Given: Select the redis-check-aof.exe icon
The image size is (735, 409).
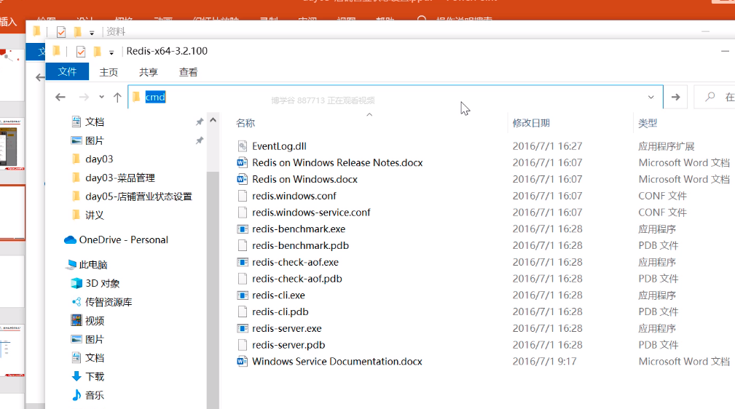Looking at the screenshot, I should (x=242, y=262).
